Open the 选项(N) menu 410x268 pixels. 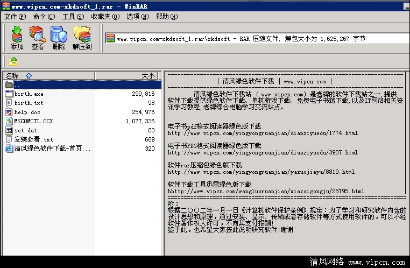tap(138, 17)
